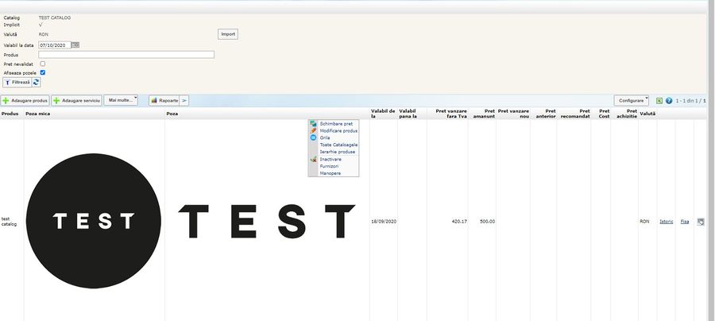Click the calendar icon beside the date field
The width and height of the screenshot is (715, 321).
75,45
